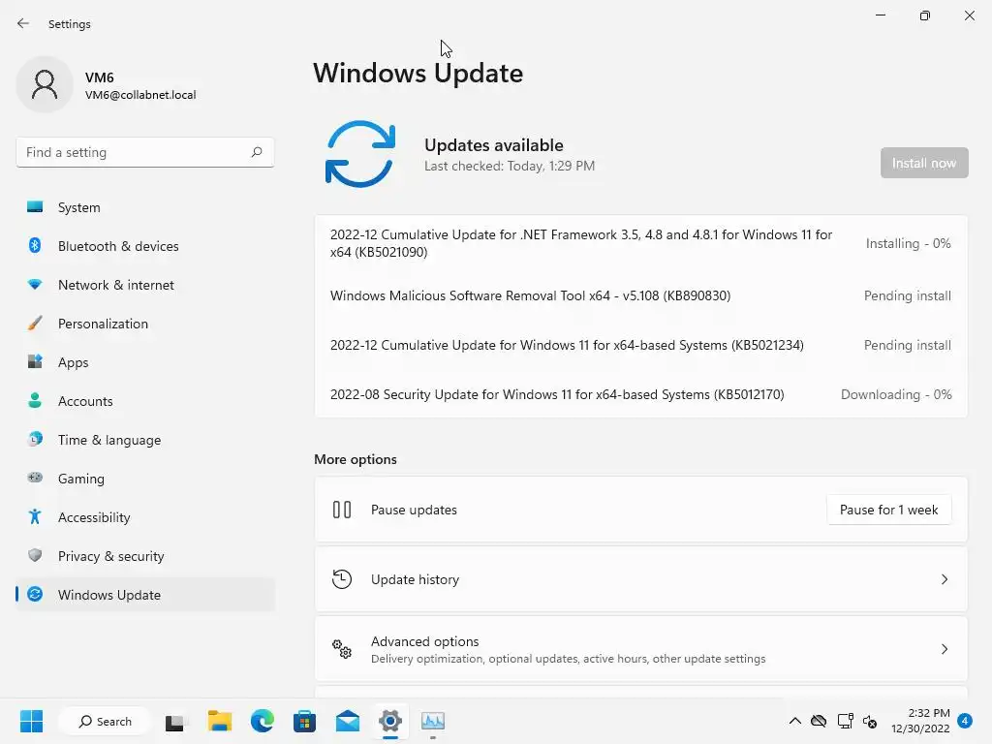This screenshot has width=992, height=744.
Task: Select Windows Update in the sidebar
Action: click(x=145, y=595)
